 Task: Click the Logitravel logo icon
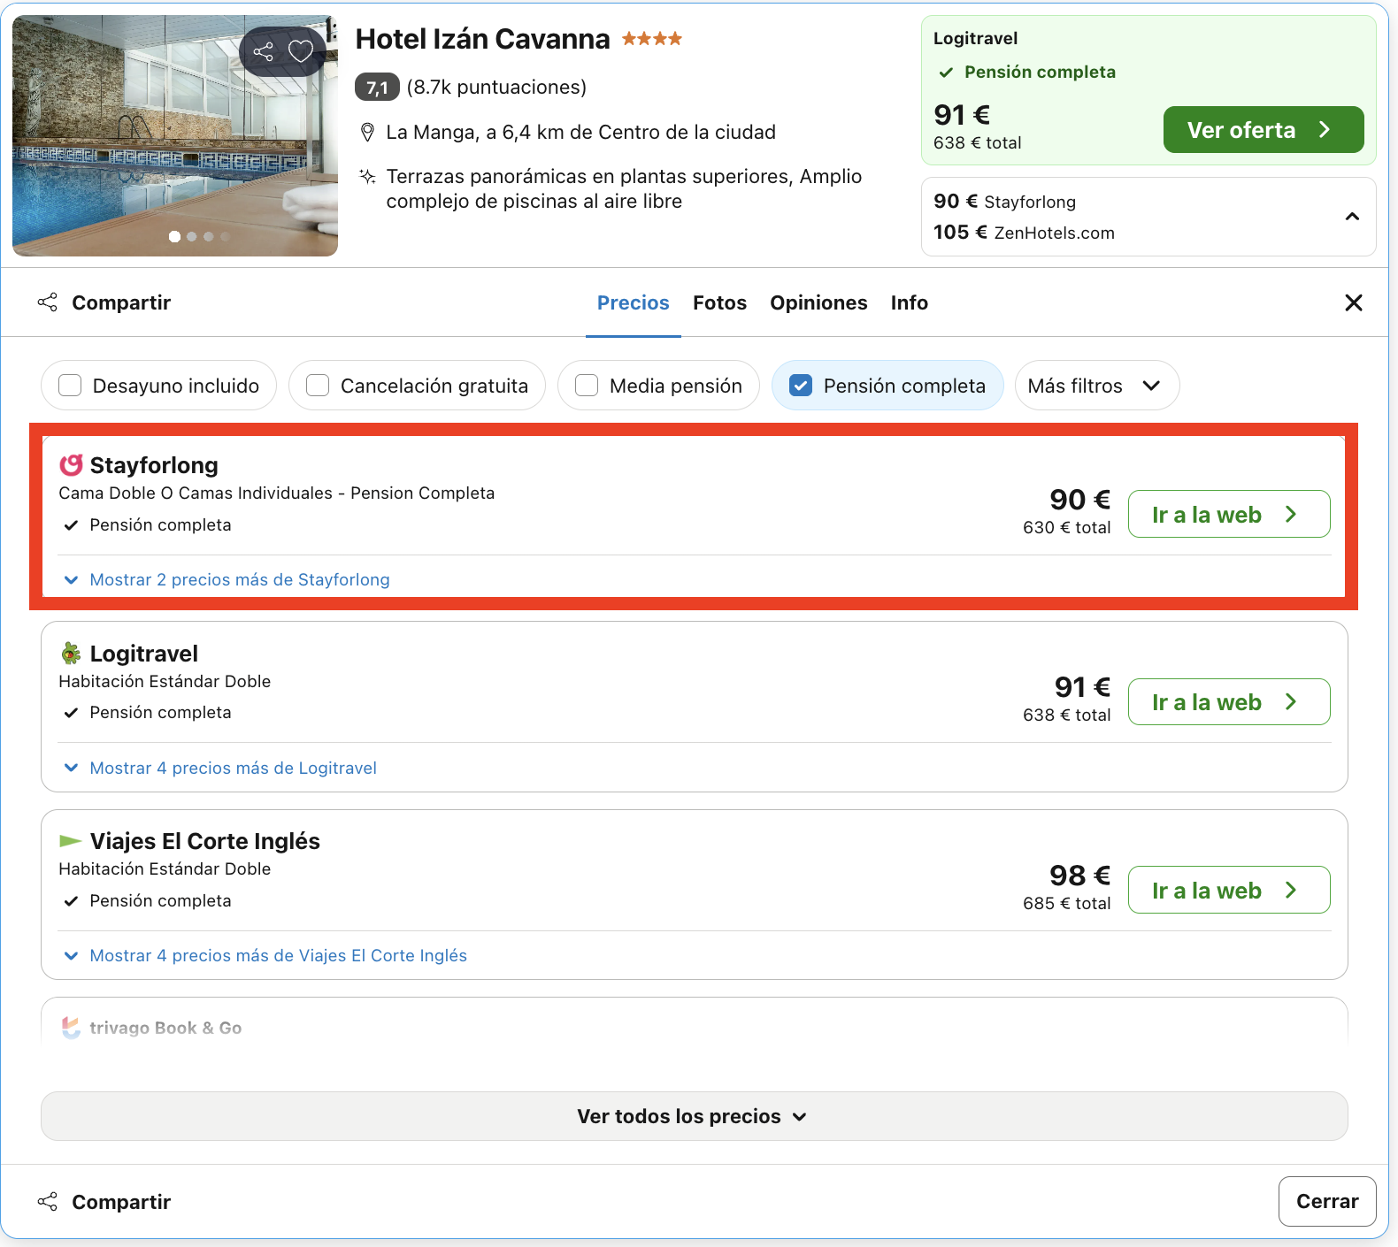(71, 654)
